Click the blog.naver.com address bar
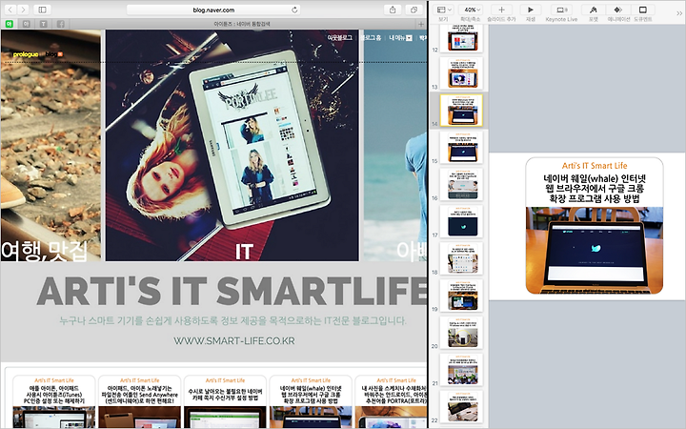 (x=213, y=10)
